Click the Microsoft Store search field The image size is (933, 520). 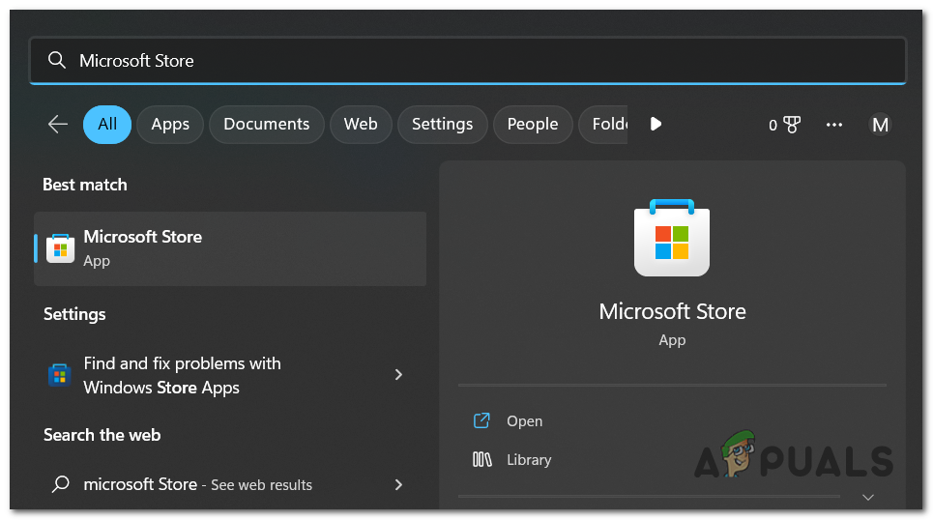coord(468,61)
